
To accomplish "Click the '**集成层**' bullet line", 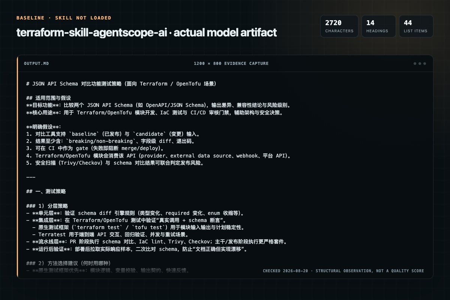I will tap(126, 220).
